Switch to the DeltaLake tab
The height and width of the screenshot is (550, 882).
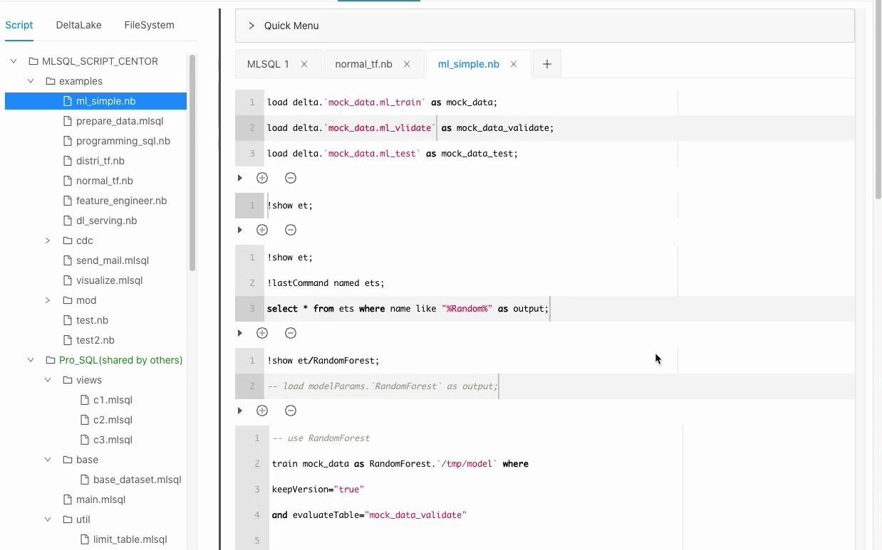(x=78, y=25)
